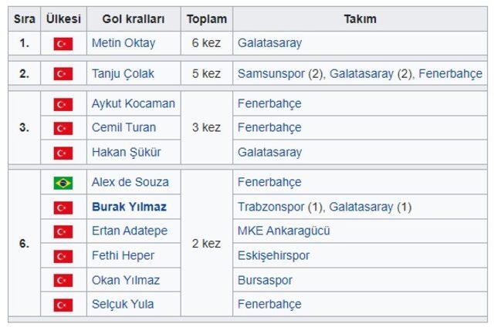494x327 pixels.
Task: Click the flag icon next to Aykut Kocaman
Action: (x=63, y=104)
